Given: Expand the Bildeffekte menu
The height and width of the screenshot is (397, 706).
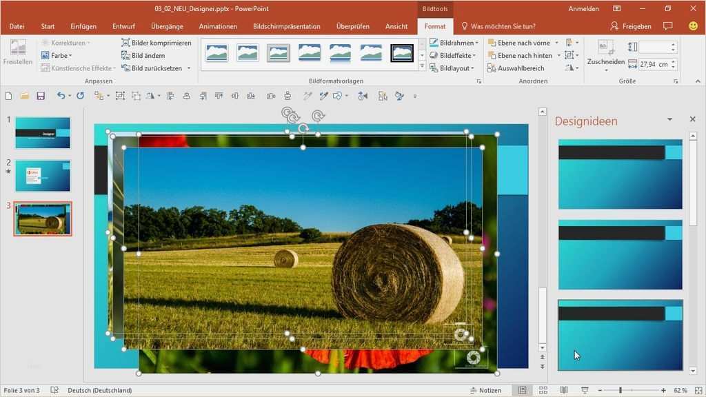Looking at the screenshot, I should click(x=453, y=55).
